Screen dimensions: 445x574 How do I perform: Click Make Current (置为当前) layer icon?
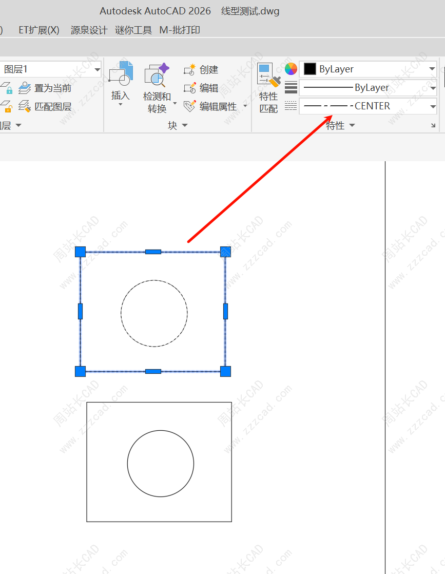point(25,88)
